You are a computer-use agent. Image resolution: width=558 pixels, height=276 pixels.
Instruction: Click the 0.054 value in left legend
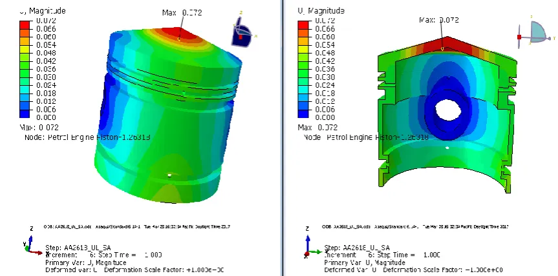pyautogui.click(x=46, y=44)
